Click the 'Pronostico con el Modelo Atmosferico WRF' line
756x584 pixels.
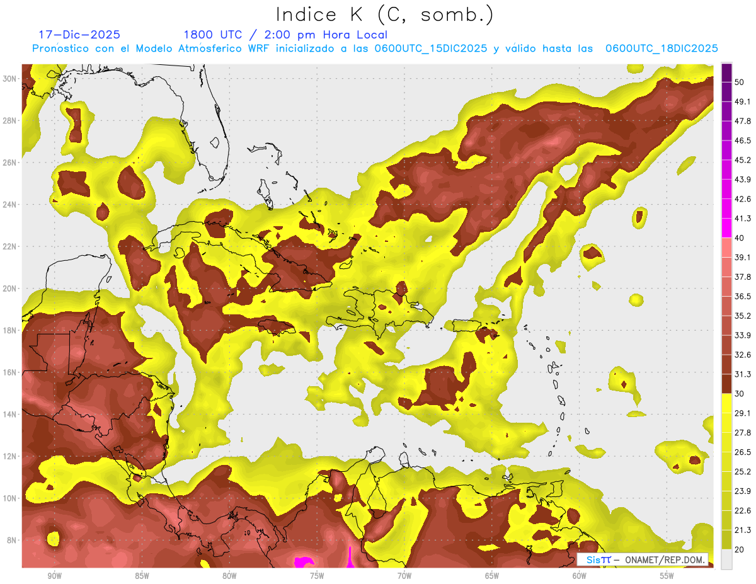pyautogui.click(x=376, y=49)
